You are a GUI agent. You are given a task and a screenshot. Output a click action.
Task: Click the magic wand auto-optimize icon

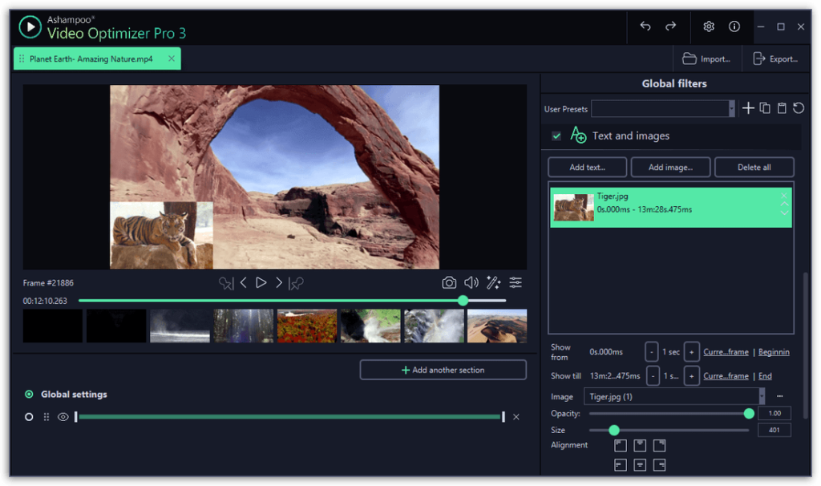tap(493, 283)
